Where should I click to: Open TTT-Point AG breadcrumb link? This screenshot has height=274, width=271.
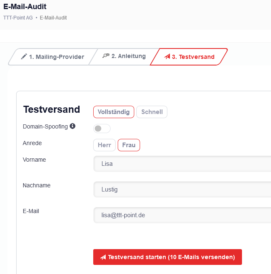click(x=18, y=18)
